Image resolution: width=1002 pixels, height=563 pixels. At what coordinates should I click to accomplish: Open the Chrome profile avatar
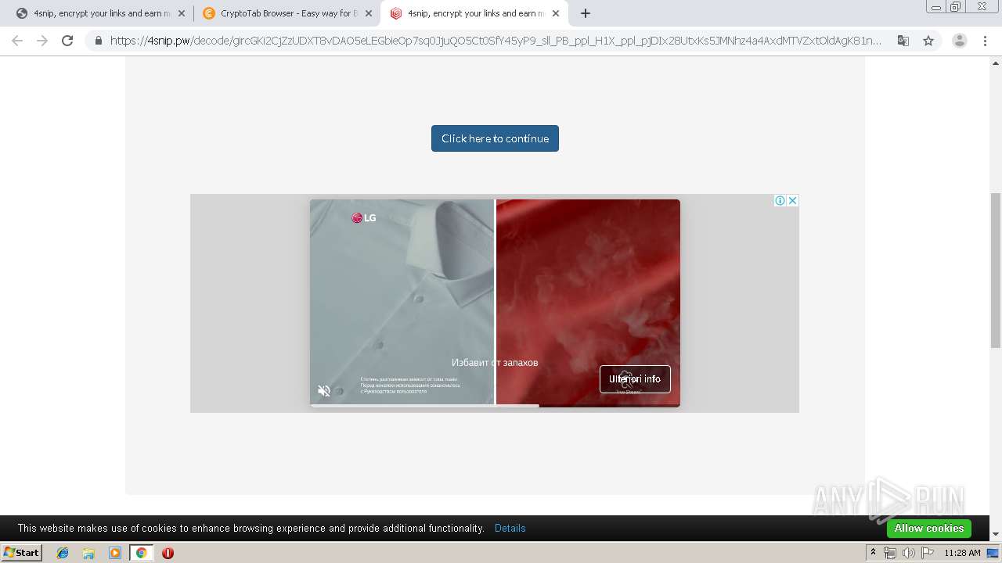(x=959, y=41)
